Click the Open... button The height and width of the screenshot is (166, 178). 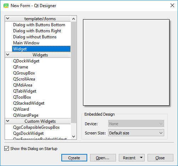tap(103, 158)
